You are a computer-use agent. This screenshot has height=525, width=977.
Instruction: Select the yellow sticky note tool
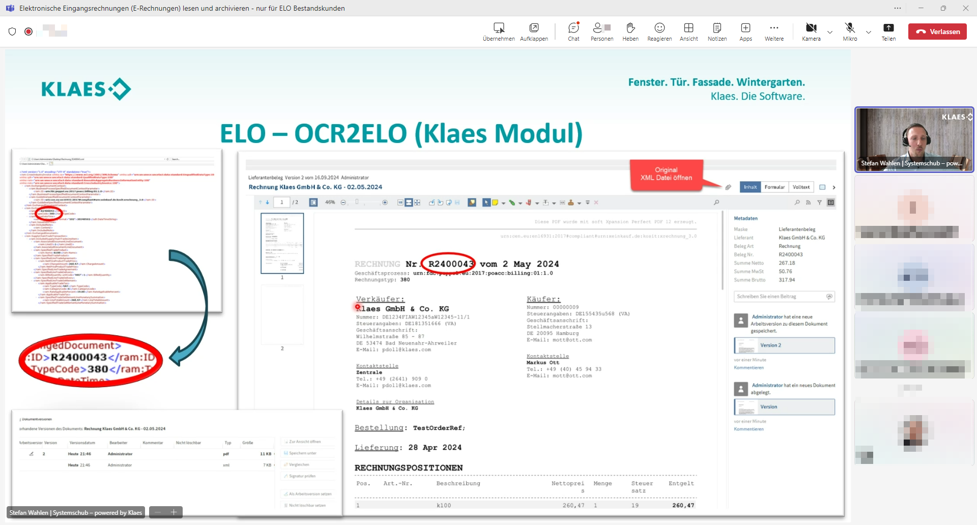pos(495,202)
